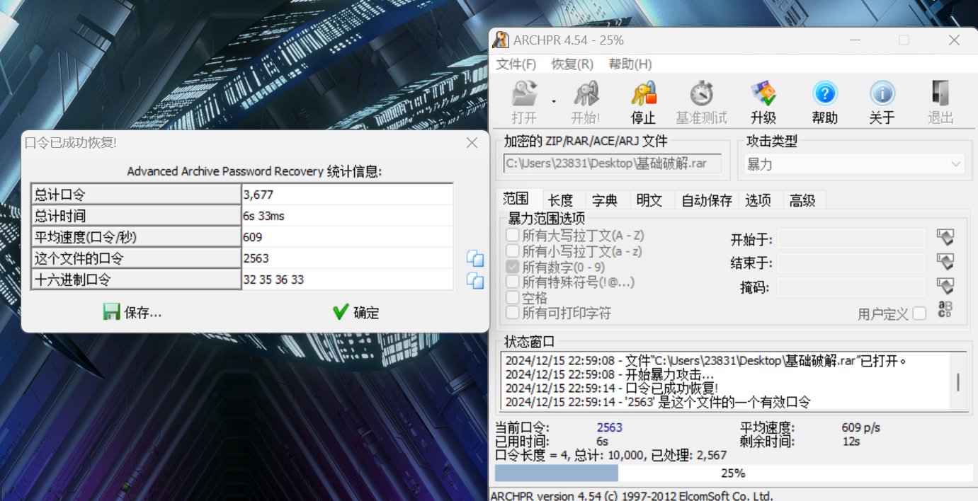
Task: Switch to the 字典 tab
Action: (605, 200)
